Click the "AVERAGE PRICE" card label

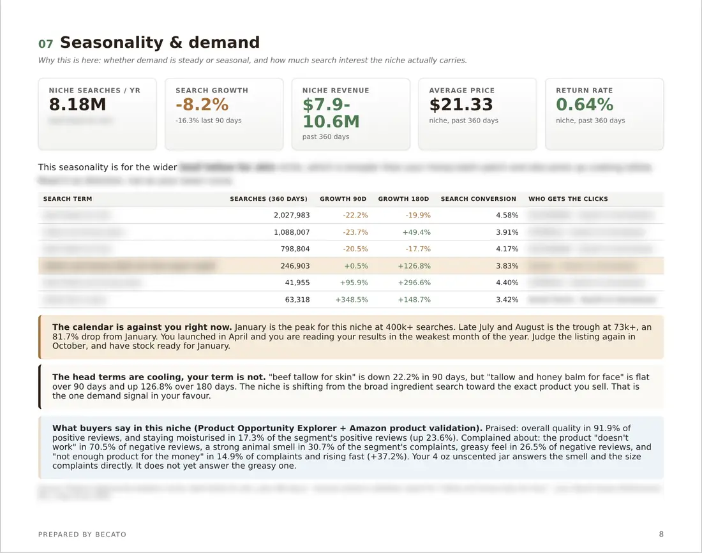pyautogui.click(x=461, y=91)
